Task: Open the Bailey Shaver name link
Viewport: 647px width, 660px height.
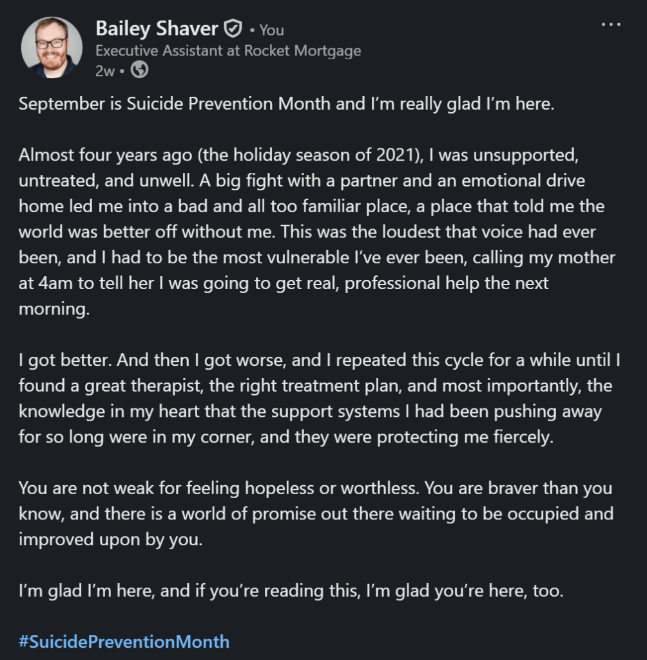Action: coord(157,29)
